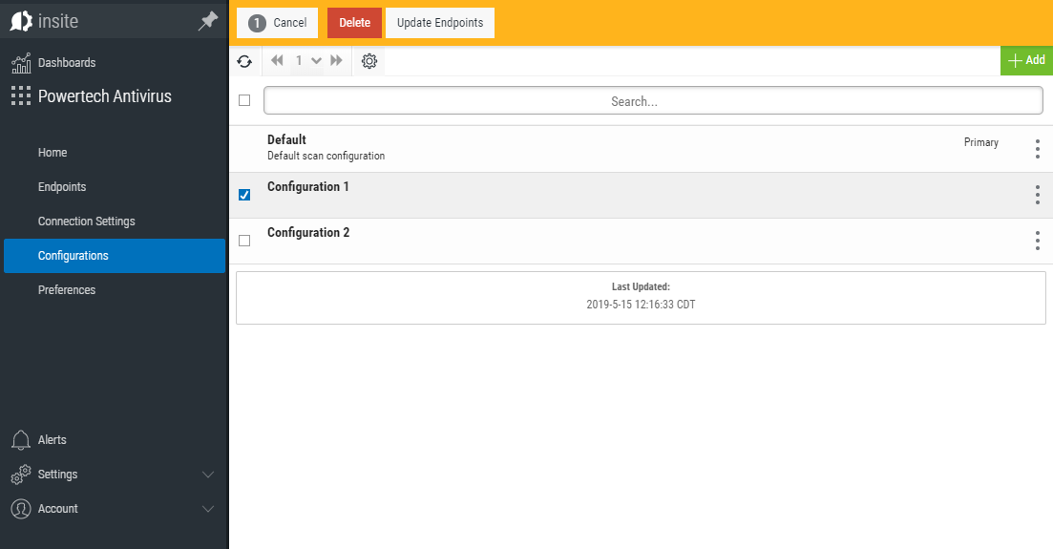1053x549 pixels.
Task: Uncheck the Configuration 1 checkbox
Action: 244,195
